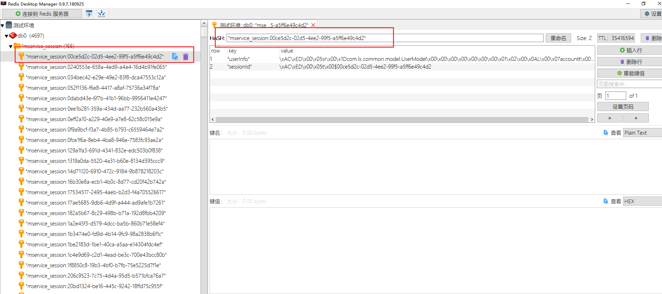Open the Plain Text key format dropdown
Screen dimensions: 662x294
[643, 133]
